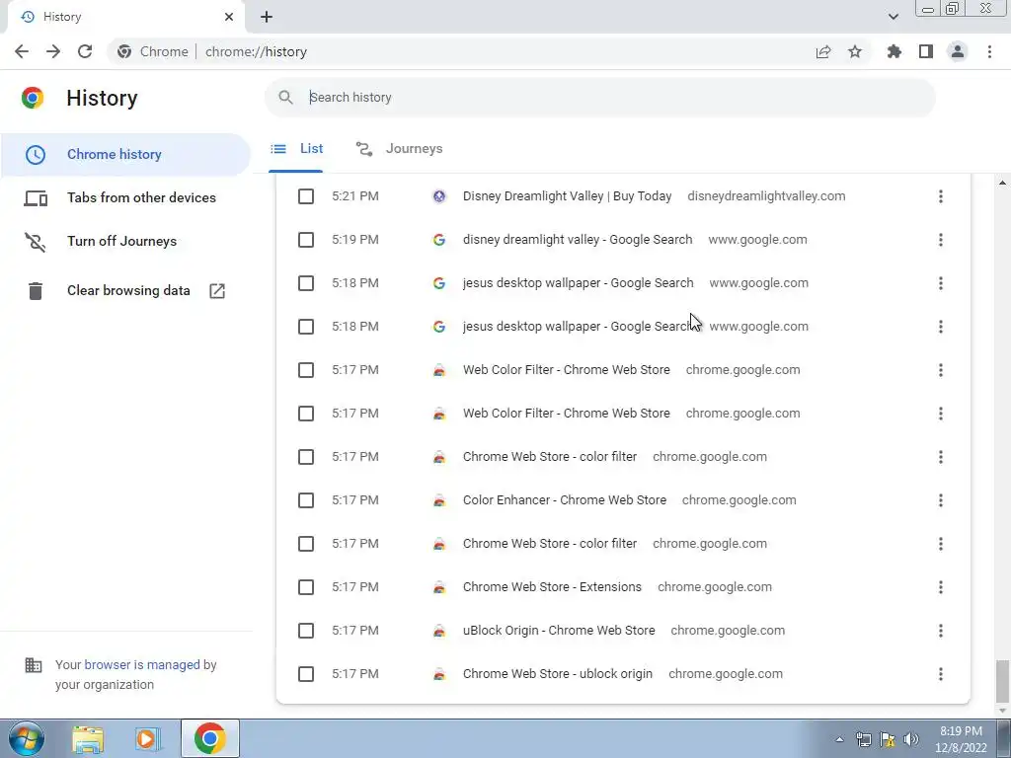
Task: Switch to the List tab
Action: click(x=296, y=149)
